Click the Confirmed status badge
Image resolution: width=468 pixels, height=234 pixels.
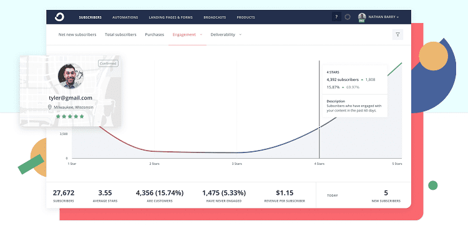[108, 63]
